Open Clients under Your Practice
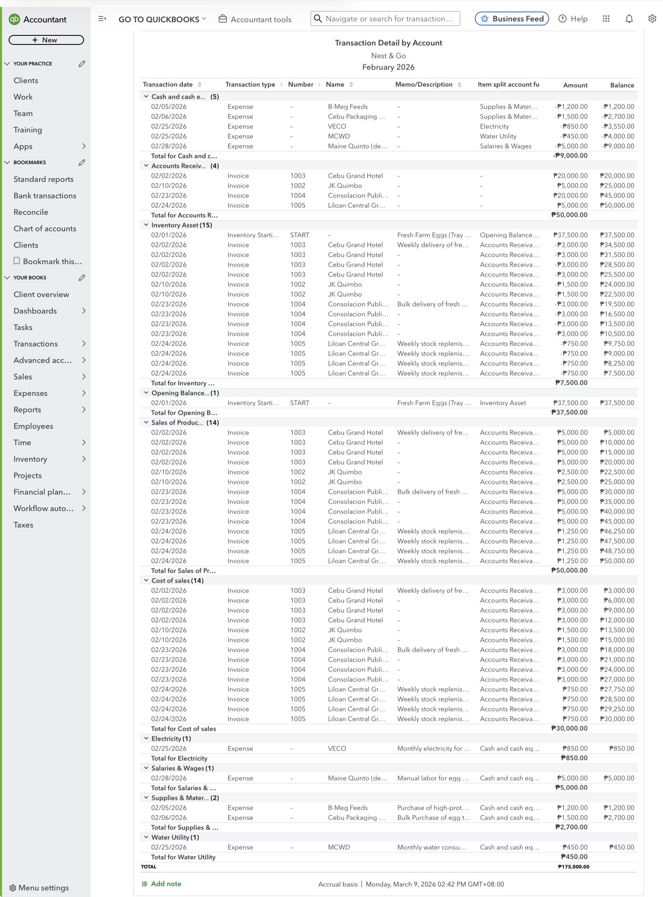Screen dimensions: 663x897 pos(26,81)
